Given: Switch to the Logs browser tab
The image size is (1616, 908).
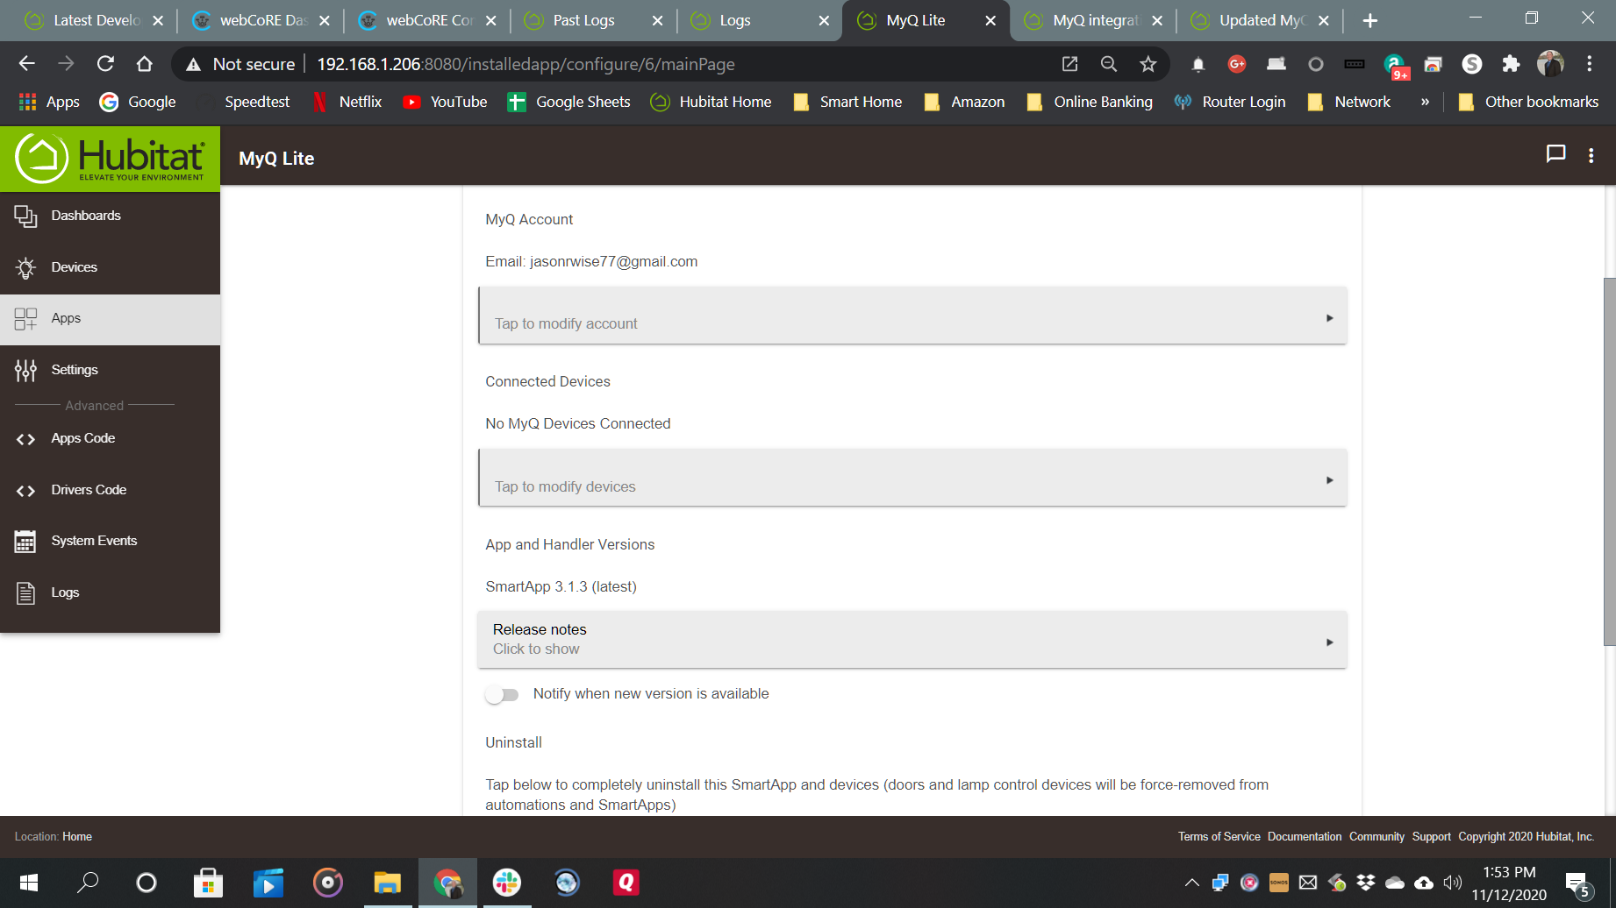Looking at the screenshot, I should [x=761, y=21].
